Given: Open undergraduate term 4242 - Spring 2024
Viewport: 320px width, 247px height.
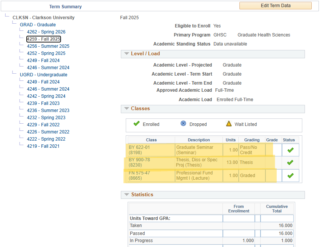Looking at the screenshot, I should [x=46, y=96].
